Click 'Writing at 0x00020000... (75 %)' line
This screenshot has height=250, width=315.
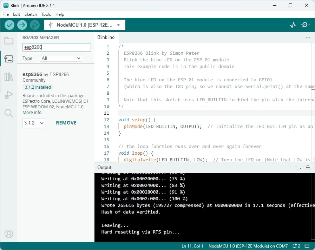[x=143, y=178]
